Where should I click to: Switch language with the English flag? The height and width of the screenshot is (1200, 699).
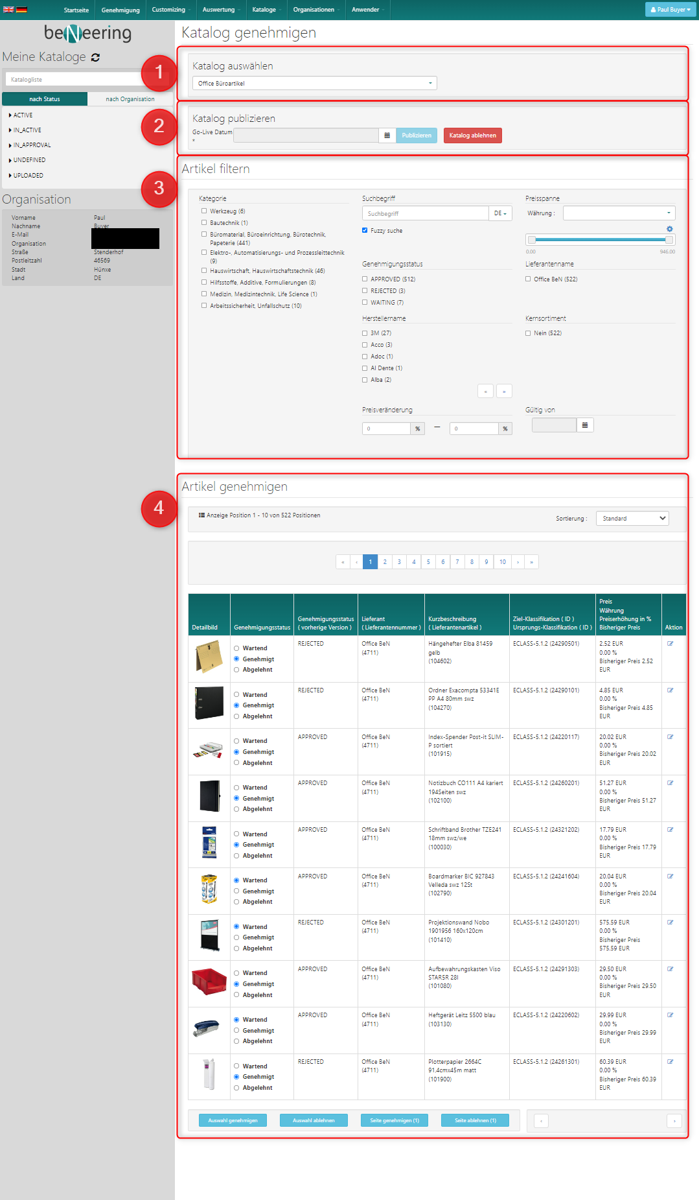coord(8,10)
